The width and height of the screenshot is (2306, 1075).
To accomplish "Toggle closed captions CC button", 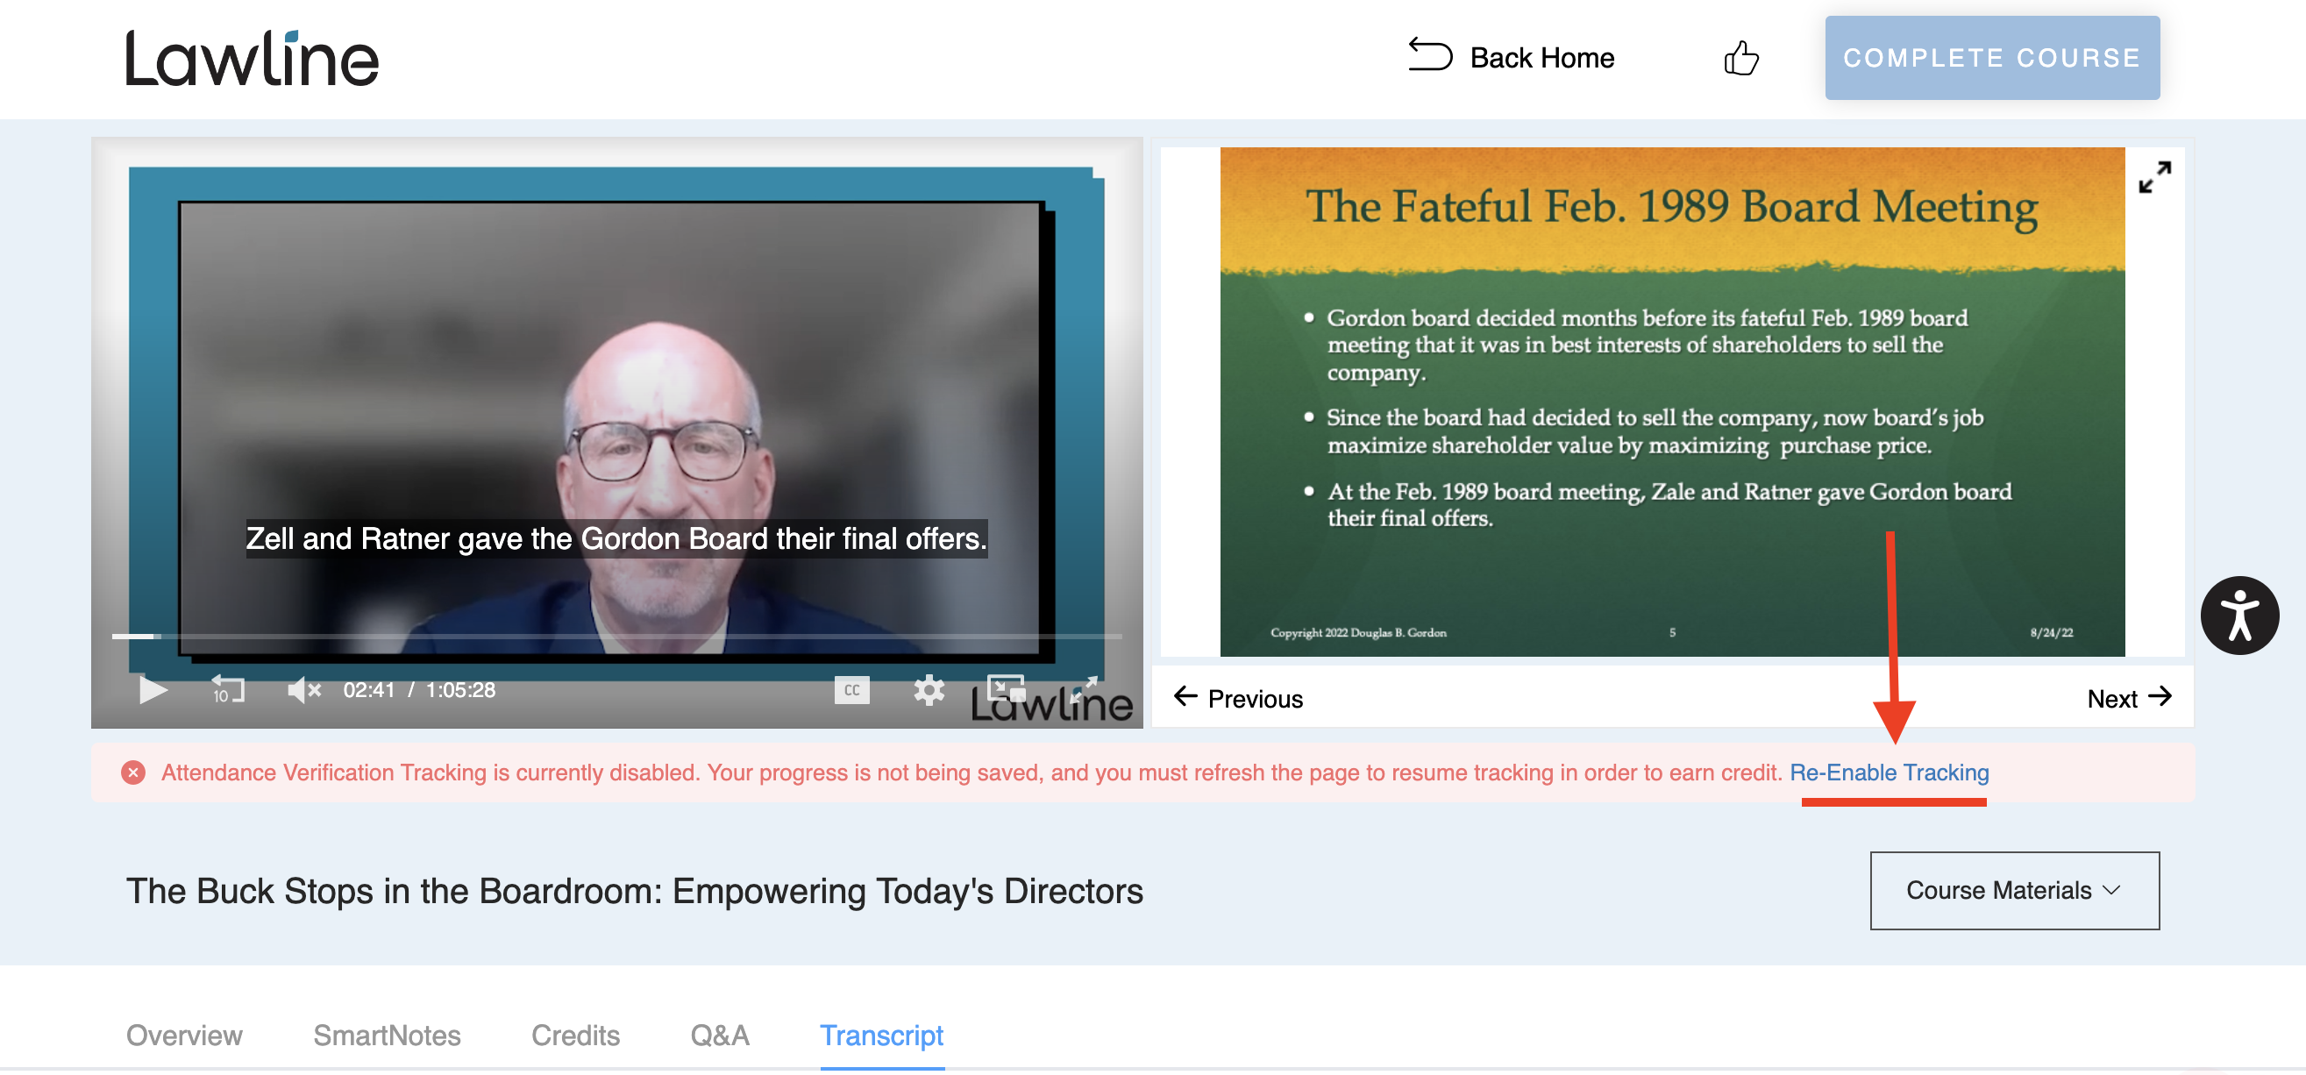I will pos(851,690).
